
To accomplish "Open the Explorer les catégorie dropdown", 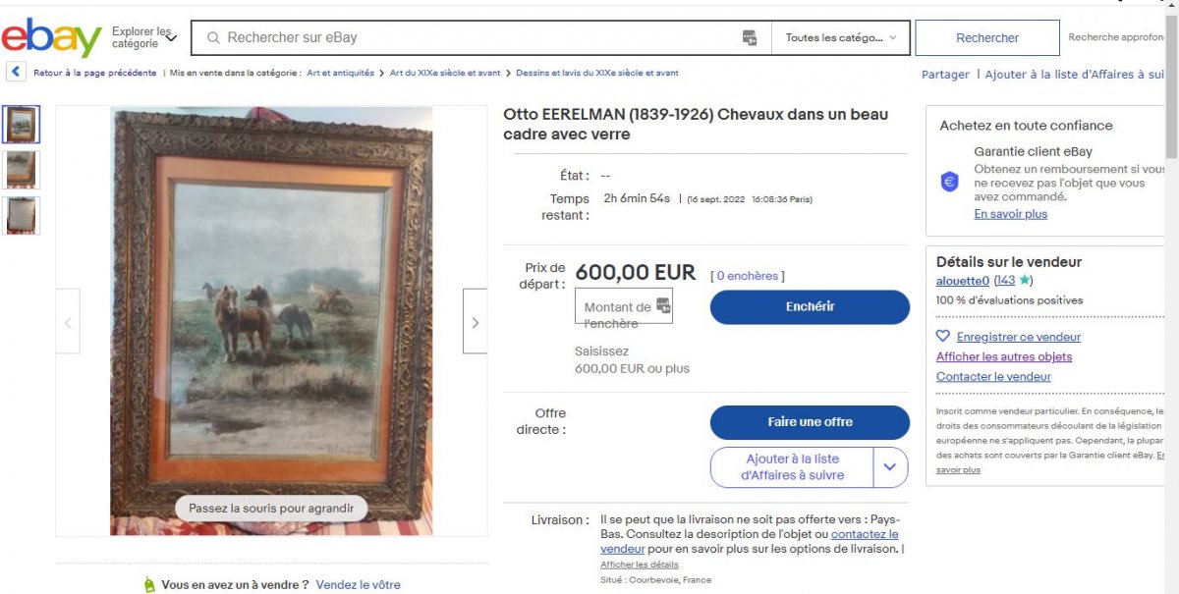I will [143, 37].
